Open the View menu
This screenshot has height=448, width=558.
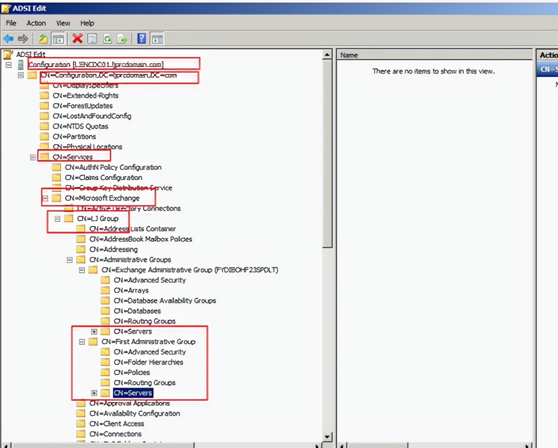(63, 23)
